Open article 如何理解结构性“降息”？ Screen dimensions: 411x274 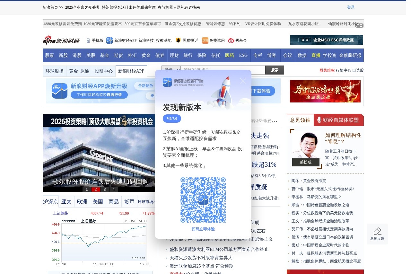point(343,138)
